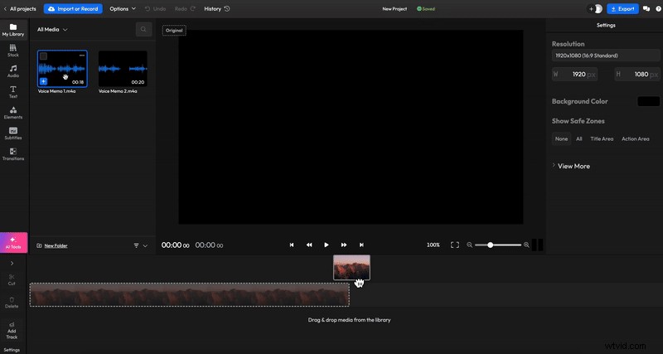663x354 pixels.
Task: Open the Settings tab header
Action: click(x=606, y=26)
